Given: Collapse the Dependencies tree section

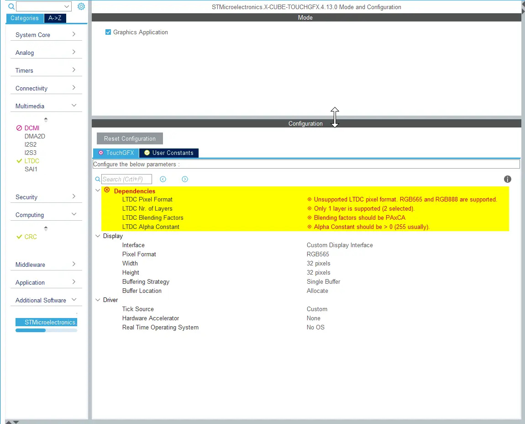Looking at the screenshot, I should (98, 191).
